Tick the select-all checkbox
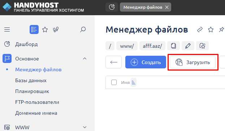Viewport: 225px width, 131px height. tap(114, 83)
